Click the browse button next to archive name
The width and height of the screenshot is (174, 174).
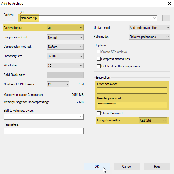166,18
